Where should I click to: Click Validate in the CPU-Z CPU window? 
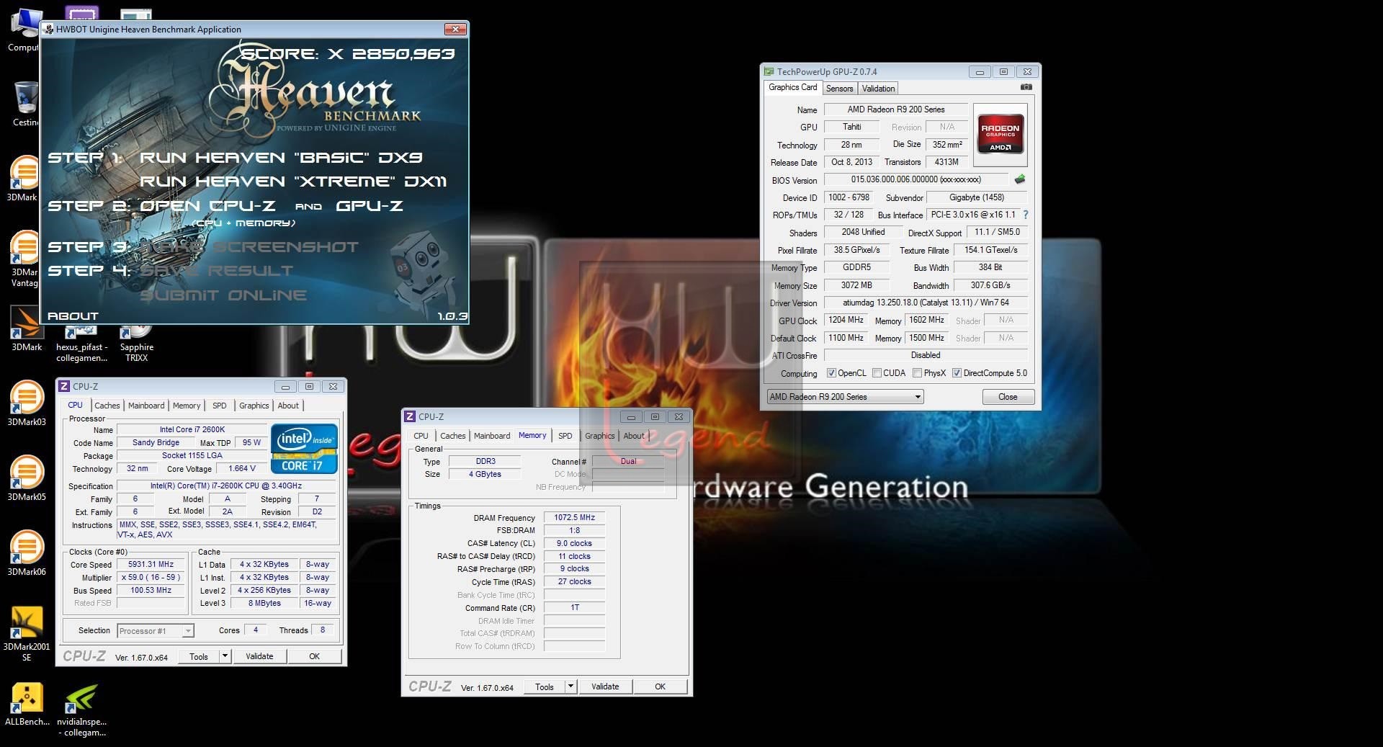click(x=259, y=656)
